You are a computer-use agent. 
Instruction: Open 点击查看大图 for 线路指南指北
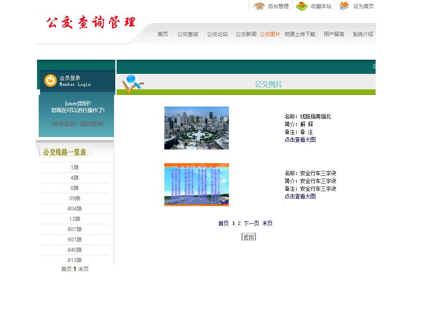pos(299,140)
